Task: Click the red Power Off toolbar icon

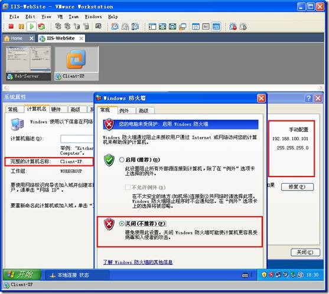Action: [x=11, y=27]
